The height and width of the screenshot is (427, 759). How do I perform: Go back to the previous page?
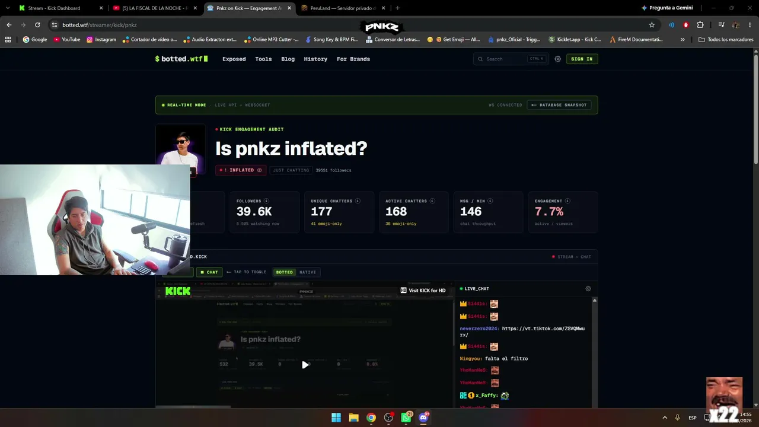click(x=9, y=25)
